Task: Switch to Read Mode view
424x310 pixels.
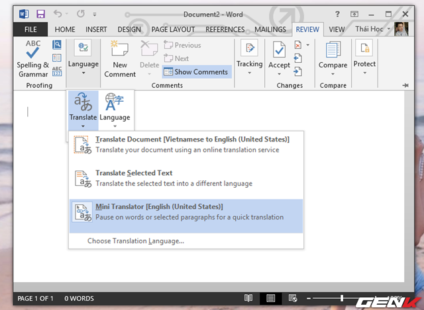Action: click(x=248, y=298)
